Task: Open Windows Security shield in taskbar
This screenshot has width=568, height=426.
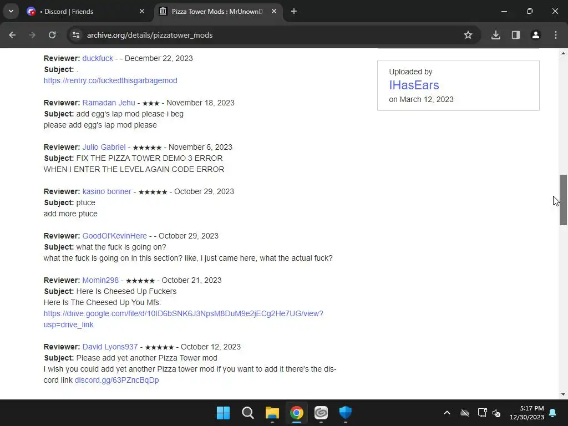Action: [x=345, y=413]
